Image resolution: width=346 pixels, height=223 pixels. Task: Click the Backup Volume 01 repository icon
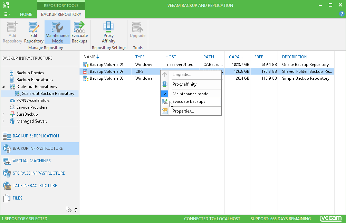coord(86,65)
